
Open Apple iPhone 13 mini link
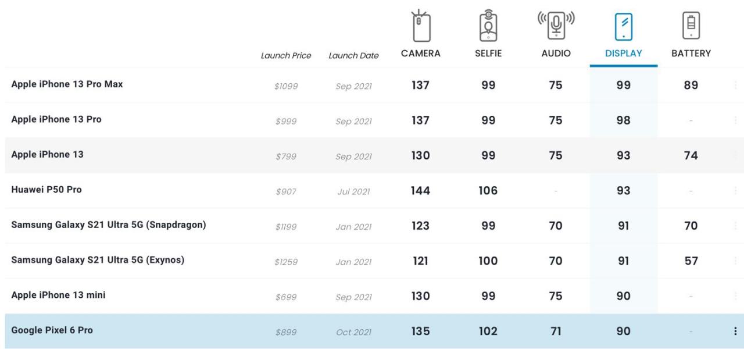tap(58, 295)
